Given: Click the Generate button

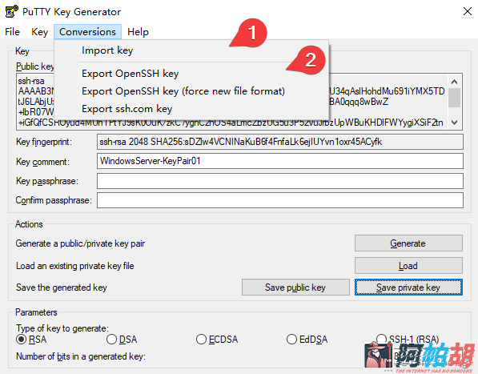Looking at the screenshot, I should pyautogui.click(x=408, y=243).
